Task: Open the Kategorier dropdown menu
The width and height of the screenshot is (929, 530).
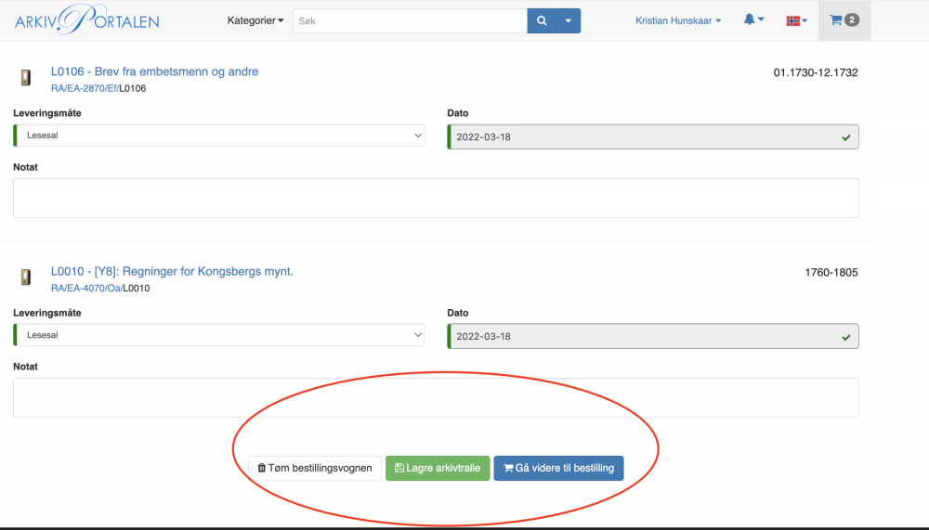Action: (255, 20)
